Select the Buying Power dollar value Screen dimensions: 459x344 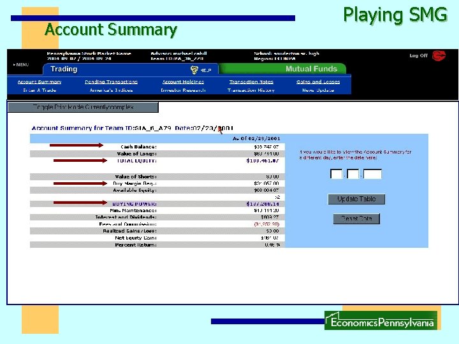point(263,204)
